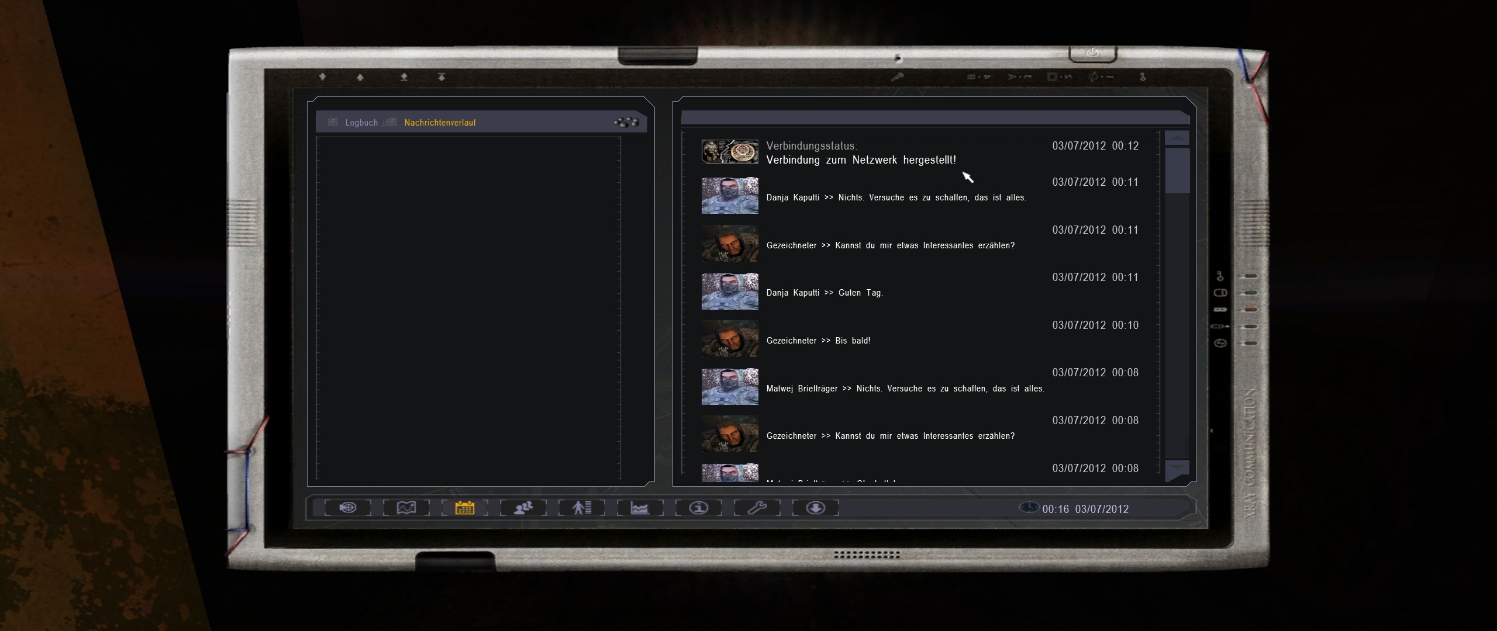Select the diary calendar icon
The width and height of the screenshot is (1497, 631).
point(465,508)
